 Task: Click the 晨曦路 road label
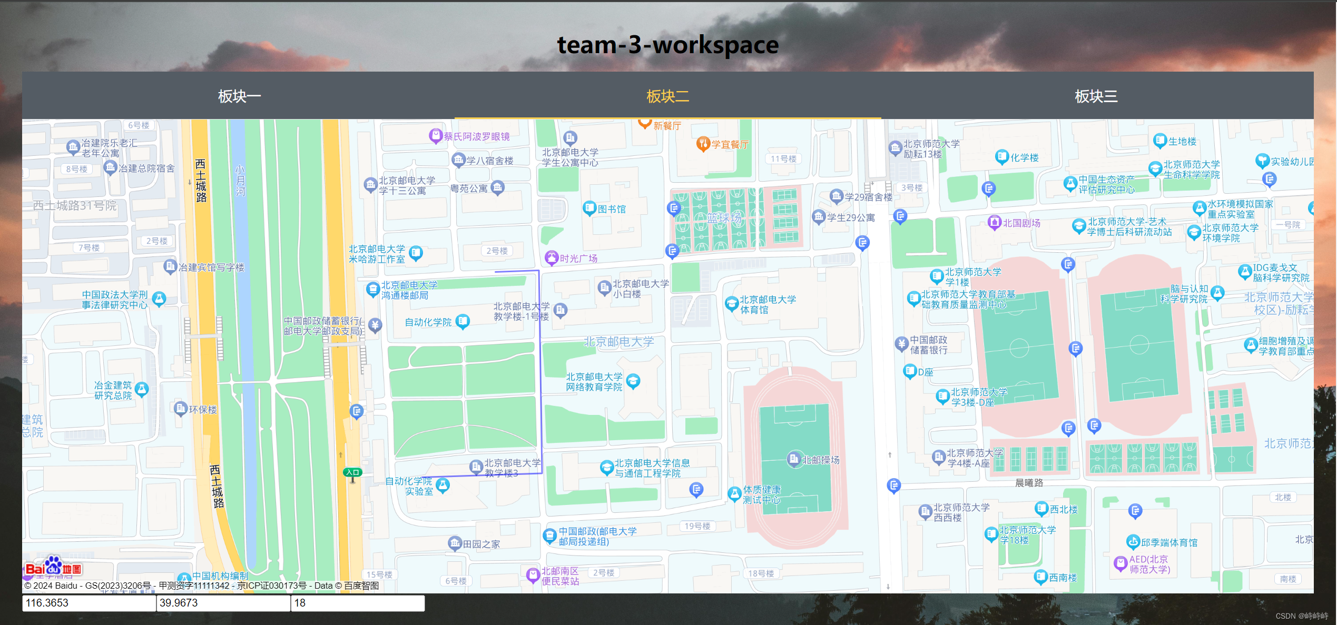tap(1029, 482)
